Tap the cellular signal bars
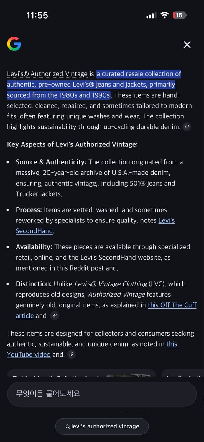This screenshot has width=204, height=442. pyautogui.click(x=151, y=16)
